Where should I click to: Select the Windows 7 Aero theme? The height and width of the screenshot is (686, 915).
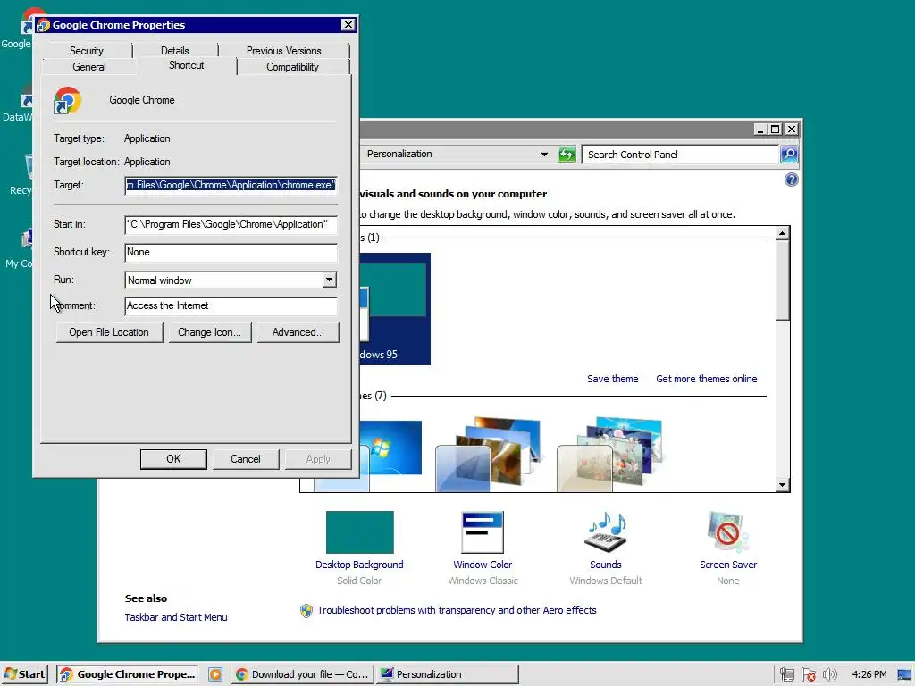(391, 454)
